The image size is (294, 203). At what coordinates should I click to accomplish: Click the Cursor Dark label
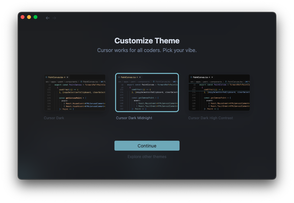[54, 118]
